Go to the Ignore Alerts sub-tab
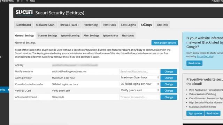Screen dimensions: 223x125 tap(110, 35)
